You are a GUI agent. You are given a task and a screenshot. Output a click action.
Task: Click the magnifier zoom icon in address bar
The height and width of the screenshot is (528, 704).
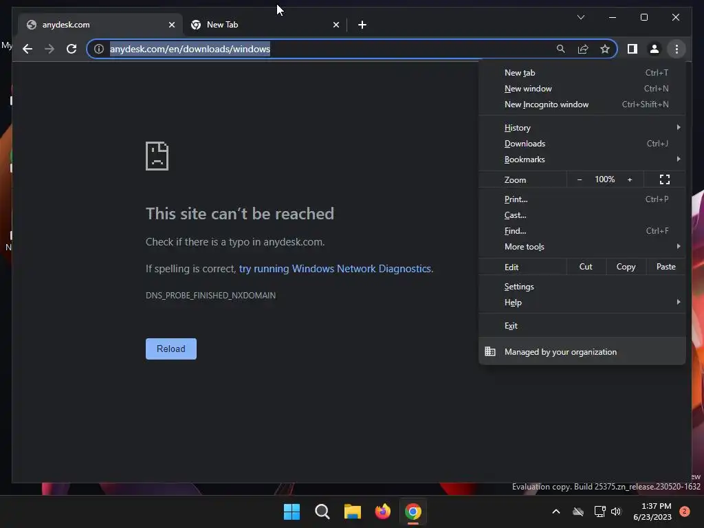[561, 49]
